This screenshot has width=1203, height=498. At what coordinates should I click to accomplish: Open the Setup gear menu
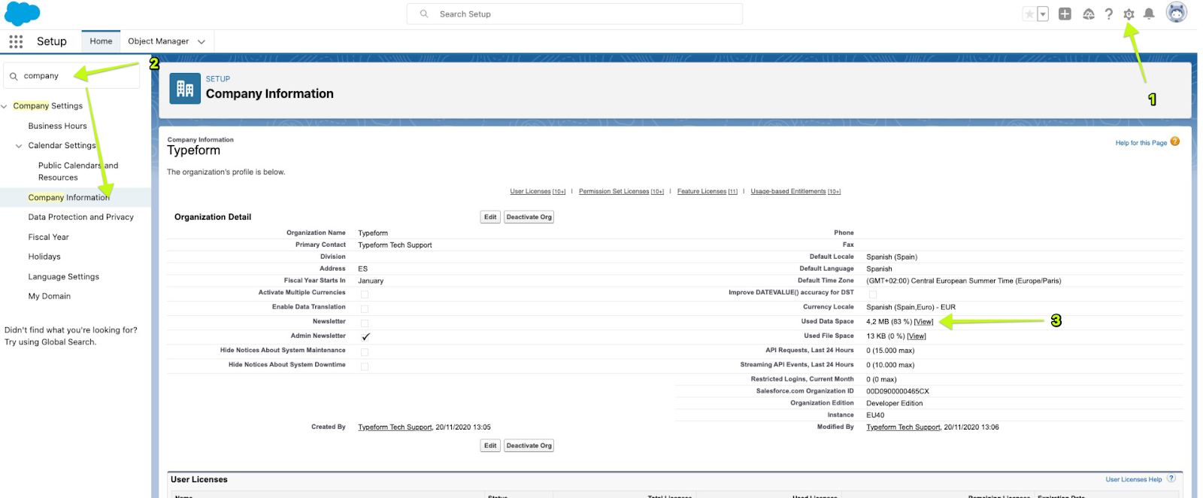point(1129,14)
